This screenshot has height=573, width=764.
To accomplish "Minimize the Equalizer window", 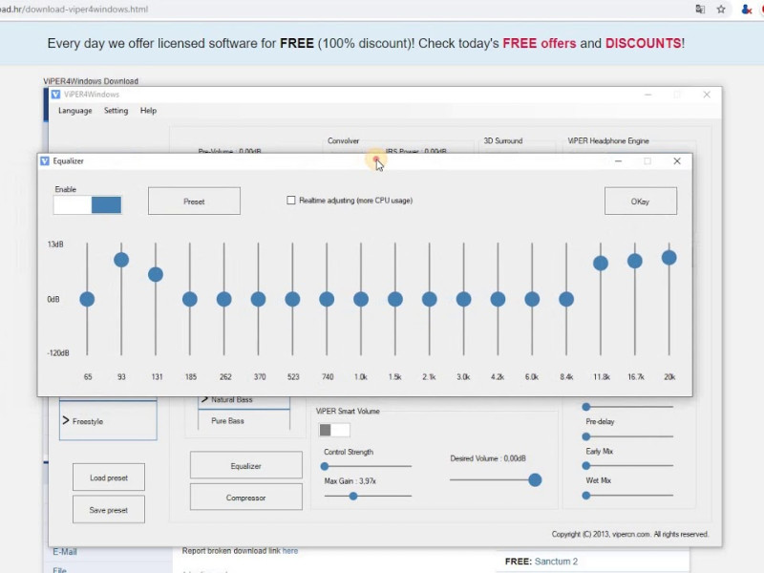I will 618,160.
